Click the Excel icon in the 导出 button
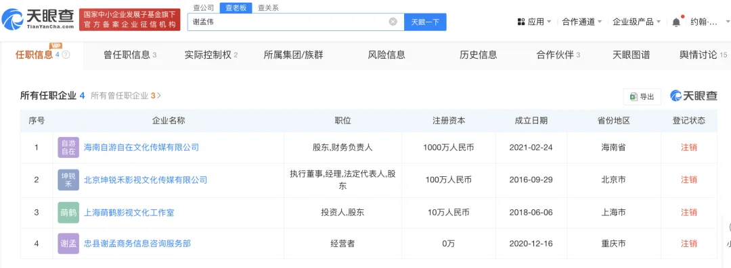The width and height of the screenshot is (731, 268). point(634,97)
